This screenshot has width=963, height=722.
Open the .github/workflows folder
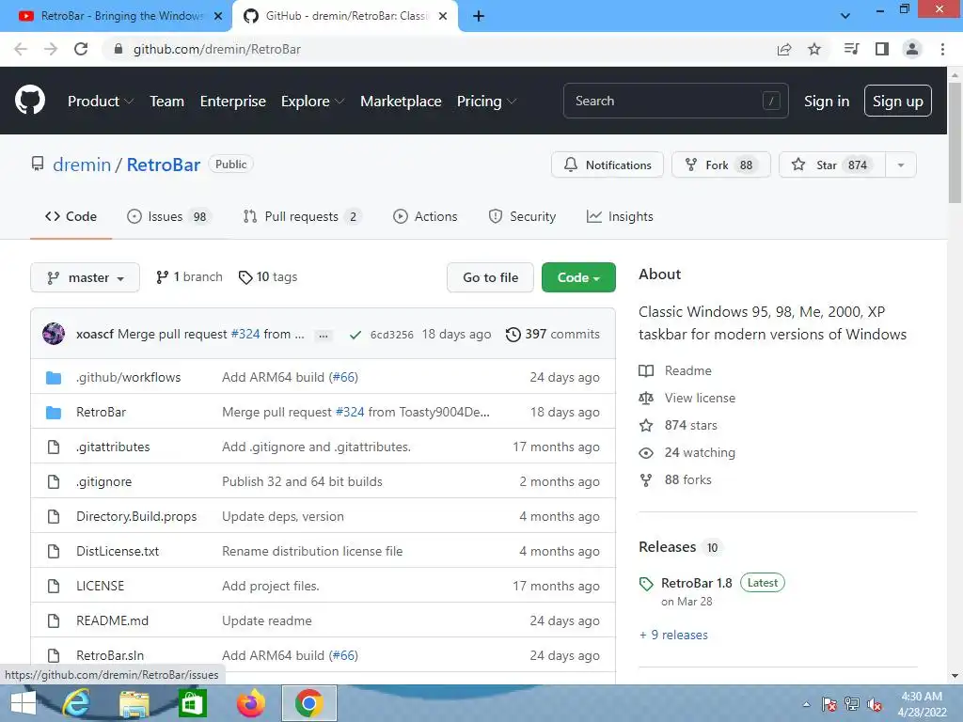(x=128, y=377)
